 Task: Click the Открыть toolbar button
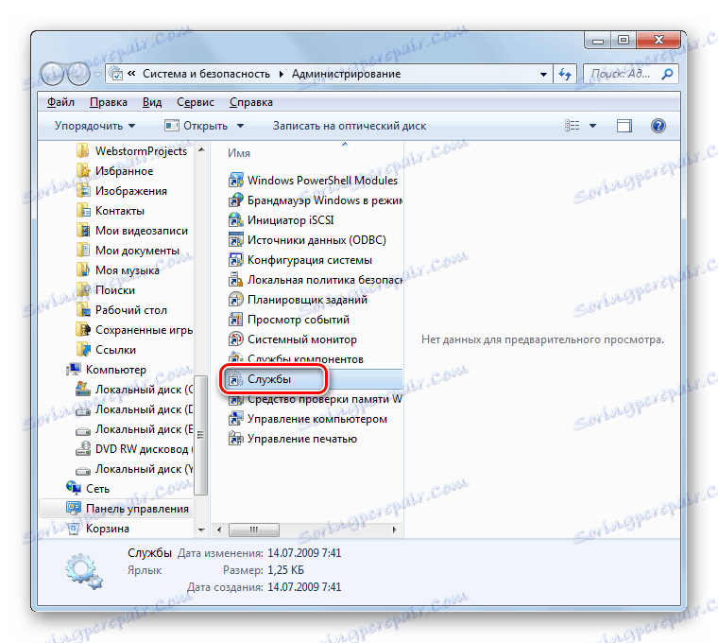pyautogui.click(x=197, y=126)
